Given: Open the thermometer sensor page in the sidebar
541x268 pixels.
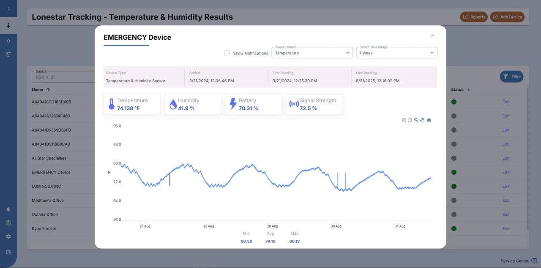Looking at the screenshot, I should 8,25.
